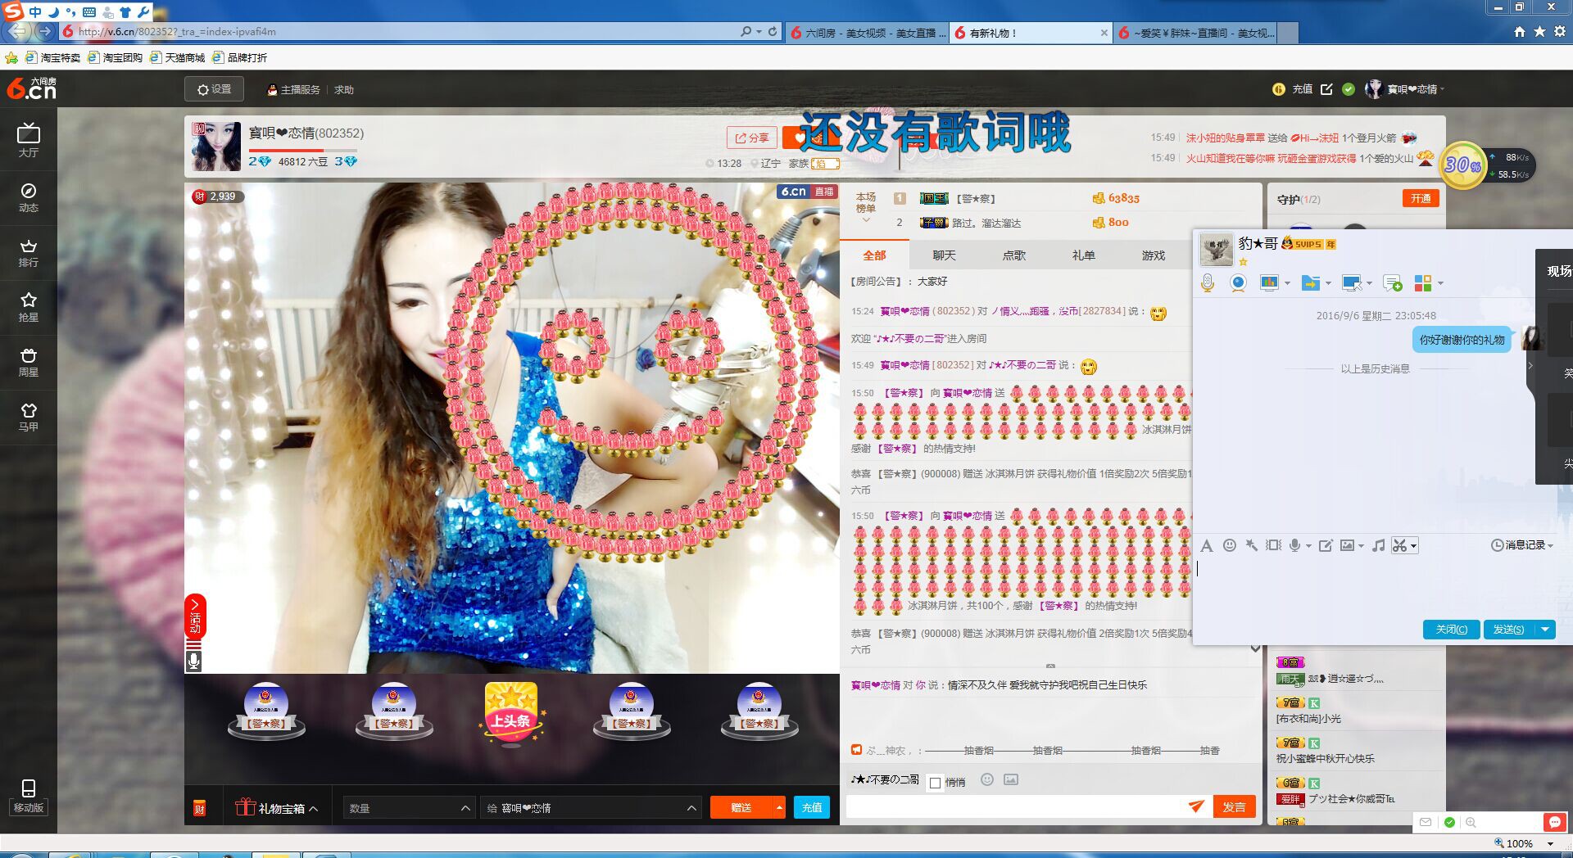Open chat emoji smiley beside 悄悄
The width and height of the screenshot is (1573, 858).
[x=987, y=780]
